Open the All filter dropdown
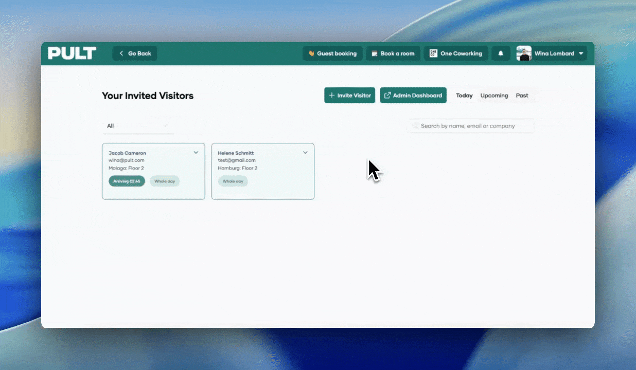Image resolution: width=636 pixels, height=370 pixels. point(137,126)
